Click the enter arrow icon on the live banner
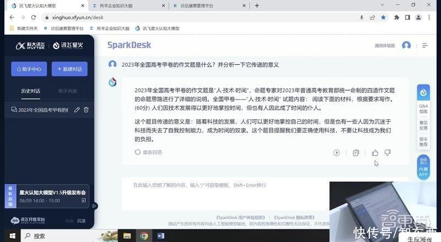Screen dimensions: 441x242 pos(84,200)
